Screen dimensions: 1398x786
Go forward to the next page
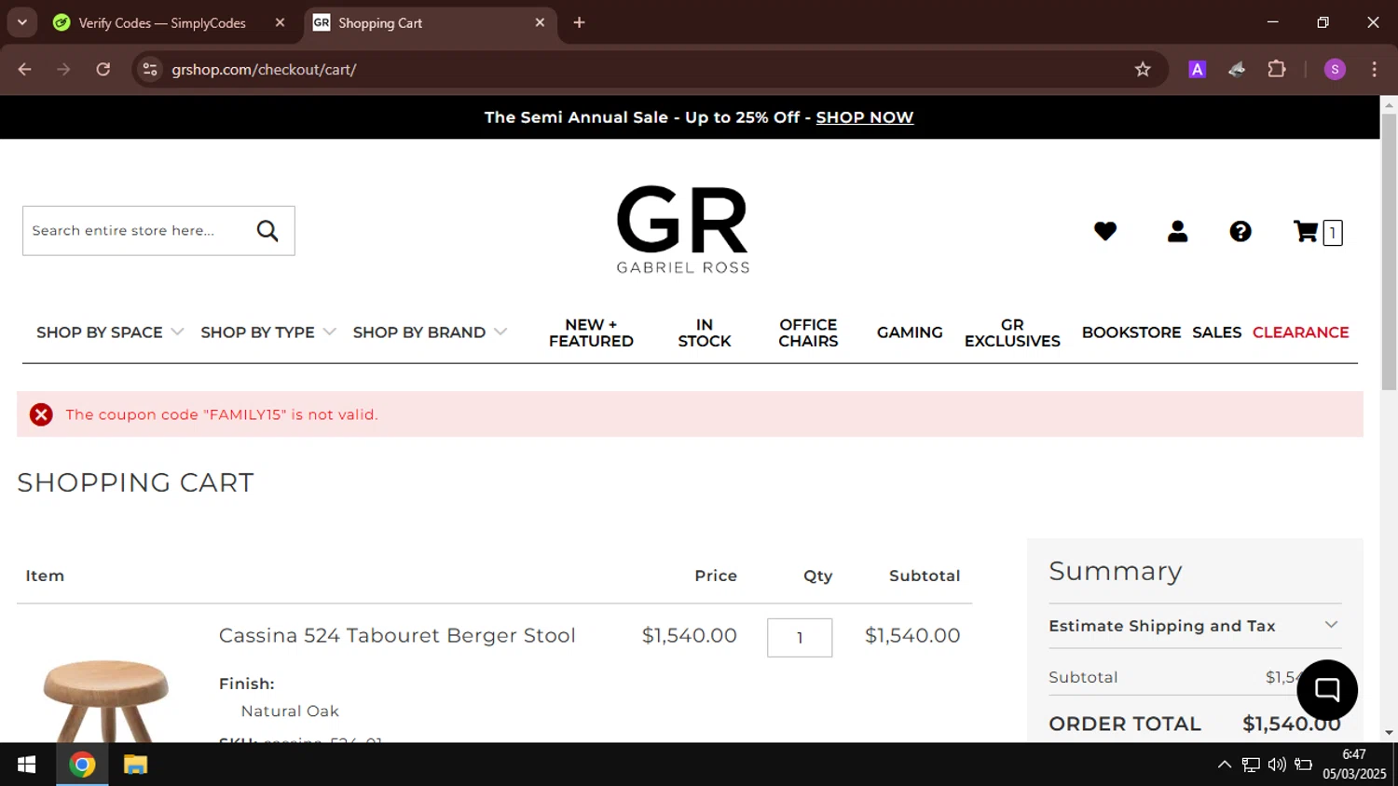(63, 69)
